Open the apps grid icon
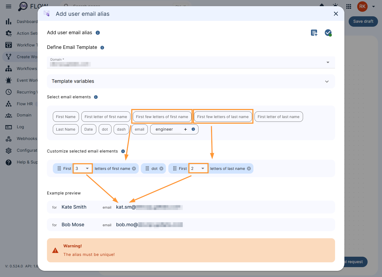This screenshot has height=277, width=382. pyautogui.click(x=349, y=6)
